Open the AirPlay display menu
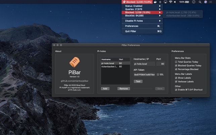Image resolution: width=216 pixels, height=135 pixels. [x=165, y=2]
